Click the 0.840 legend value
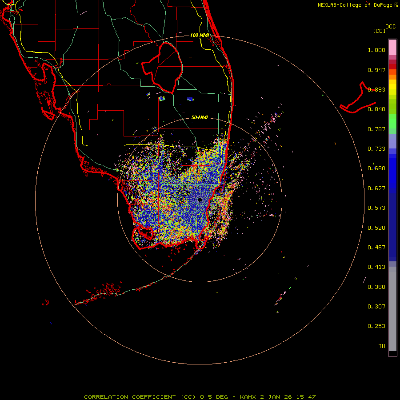 coord(376,109)
